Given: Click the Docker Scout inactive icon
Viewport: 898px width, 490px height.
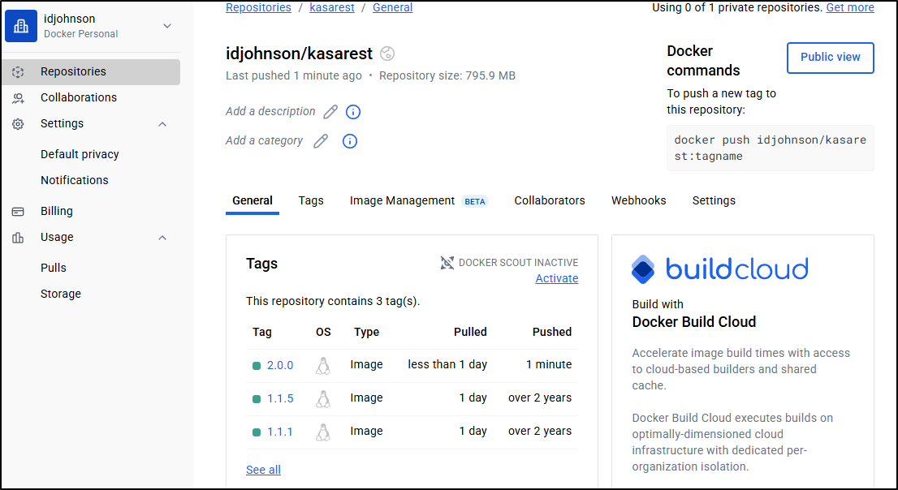Looking at the screenshot, I should click(447, 263).
